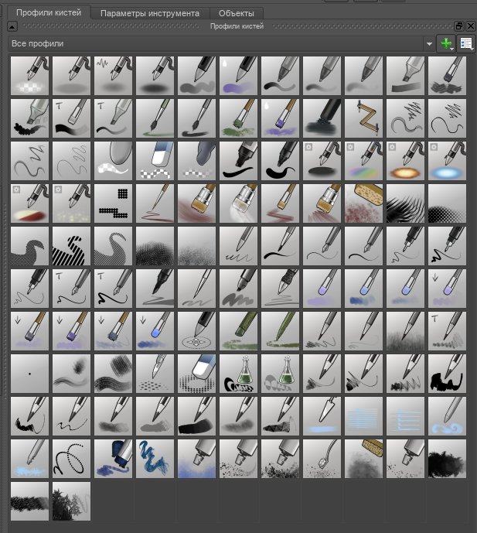Select the blue watercolor squiggle preset

click(155, 459)
